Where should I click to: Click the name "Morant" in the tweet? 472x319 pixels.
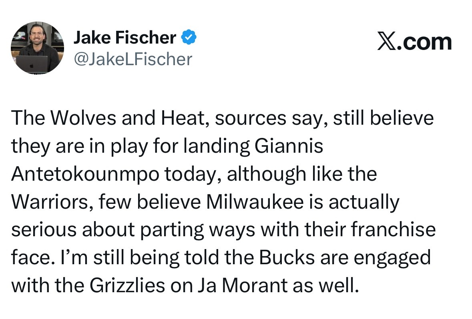point(255,286)
